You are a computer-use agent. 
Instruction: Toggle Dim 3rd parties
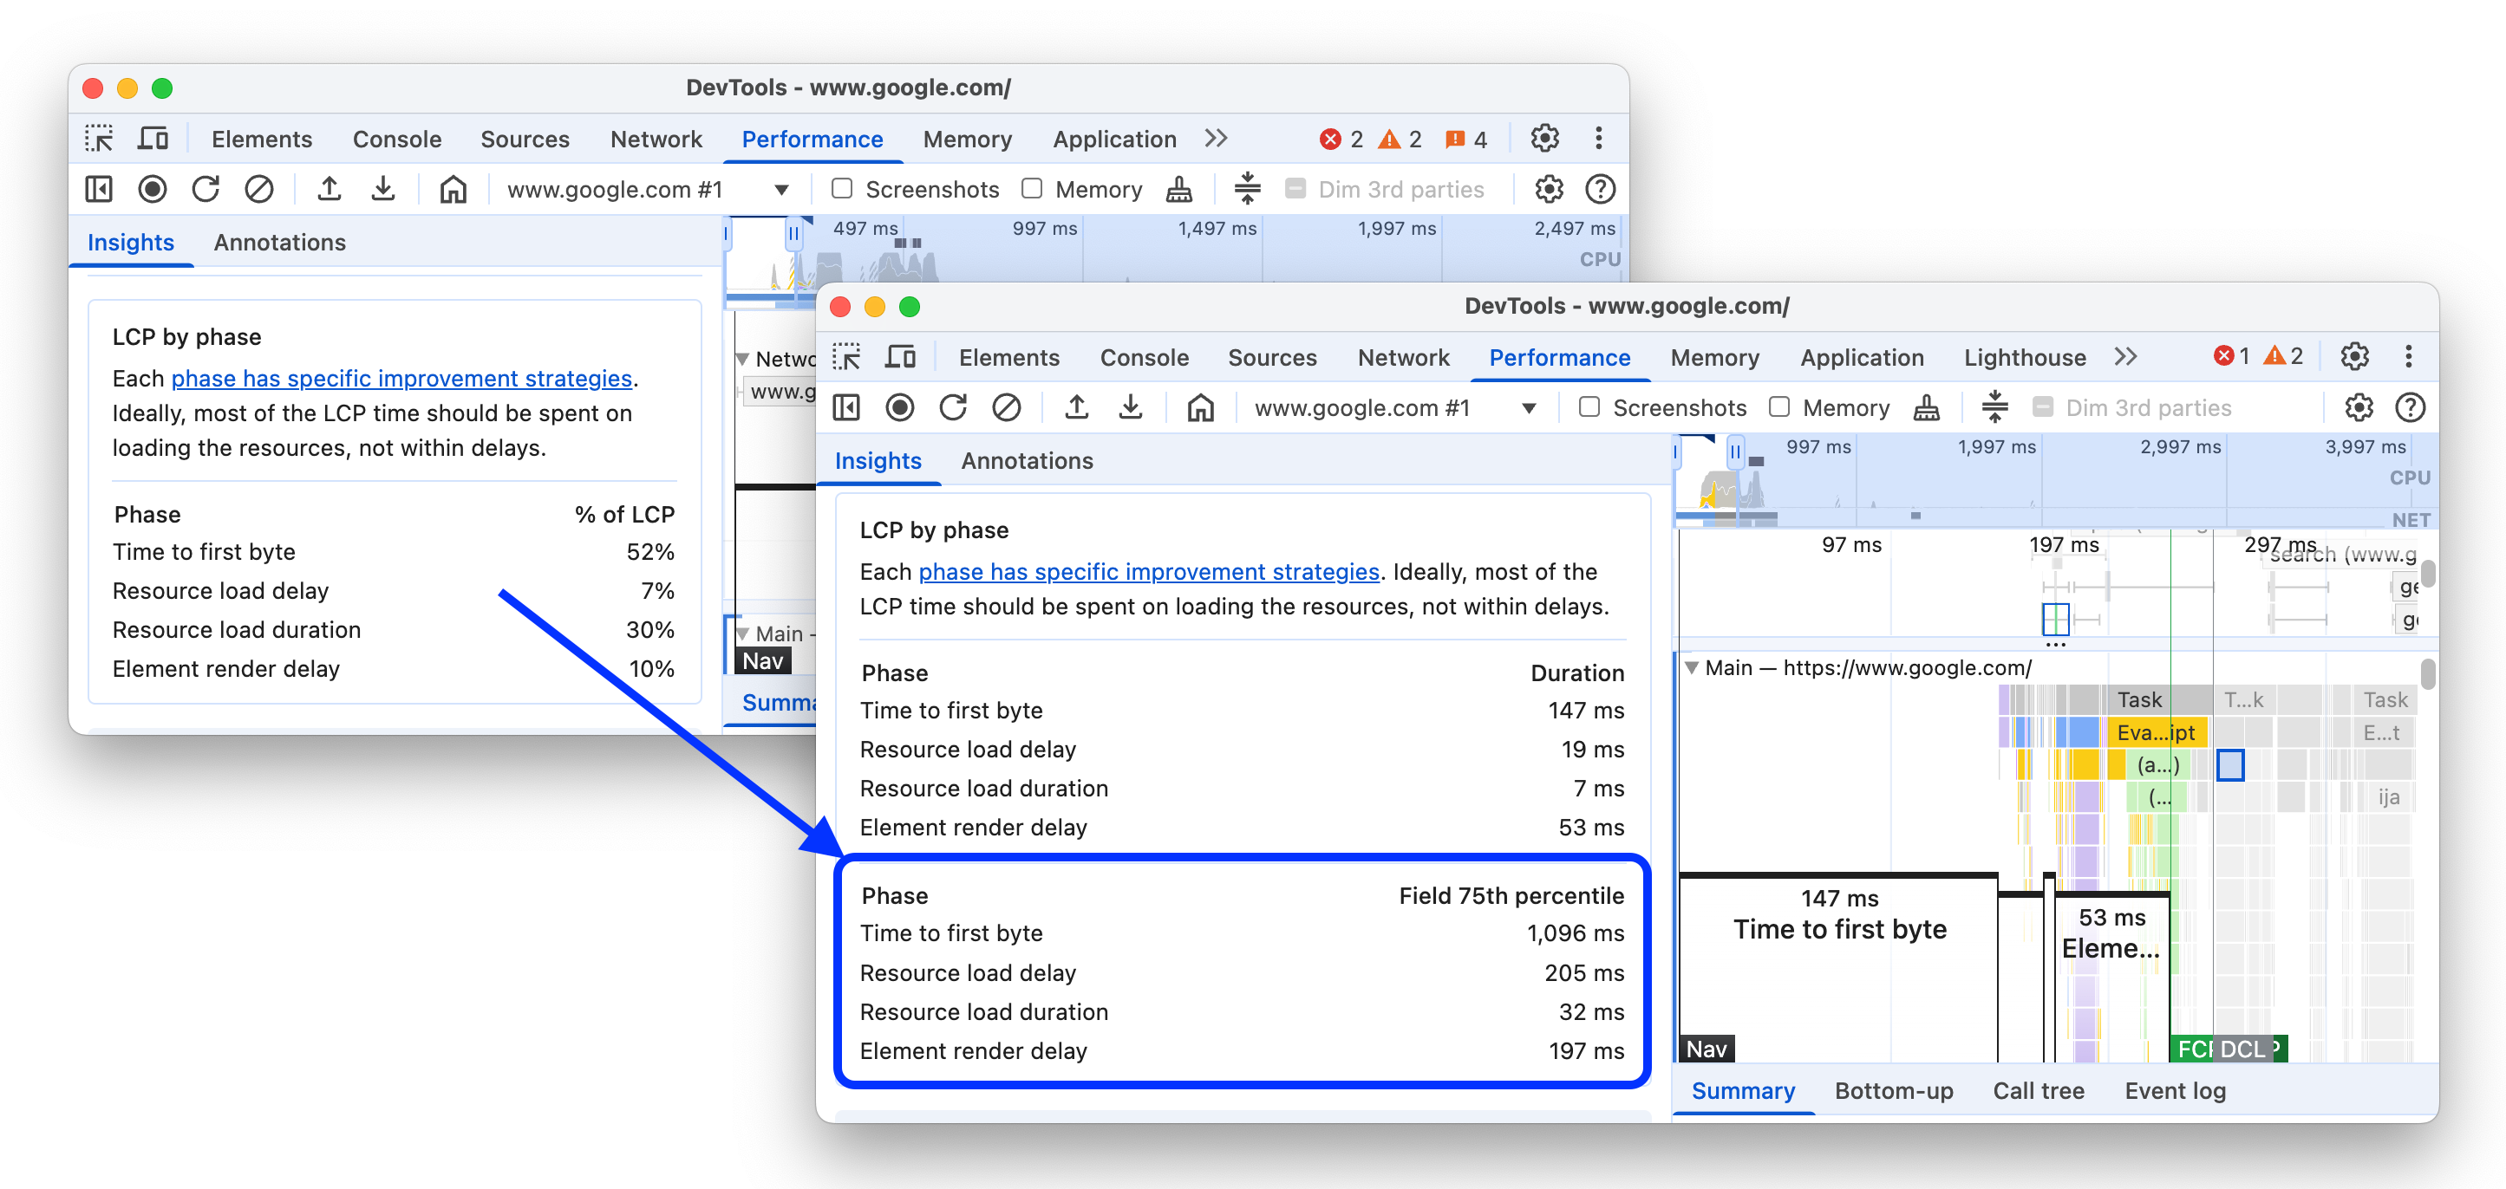tap(2046, 407)
